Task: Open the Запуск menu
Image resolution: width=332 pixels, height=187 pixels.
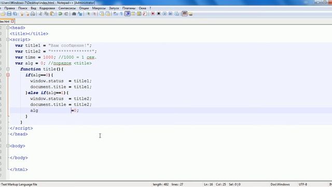Action: (114, 8)
